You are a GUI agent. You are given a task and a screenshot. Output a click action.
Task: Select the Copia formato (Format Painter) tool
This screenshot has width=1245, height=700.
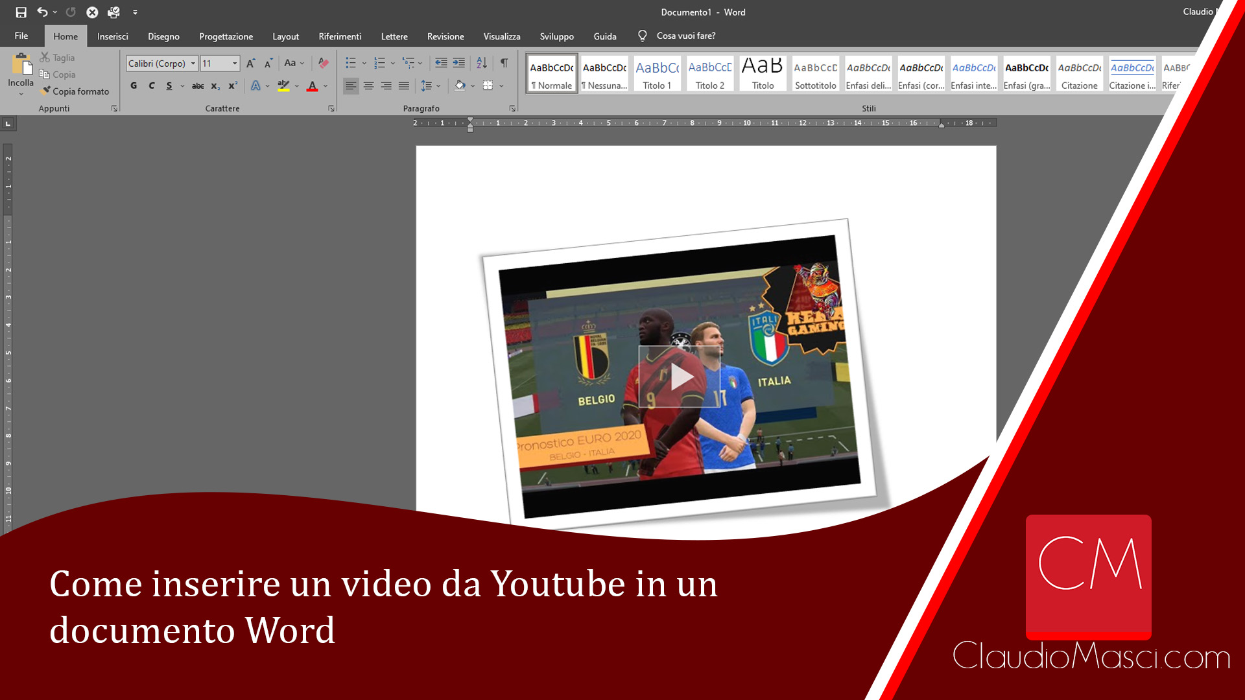[x=75, y=91]
